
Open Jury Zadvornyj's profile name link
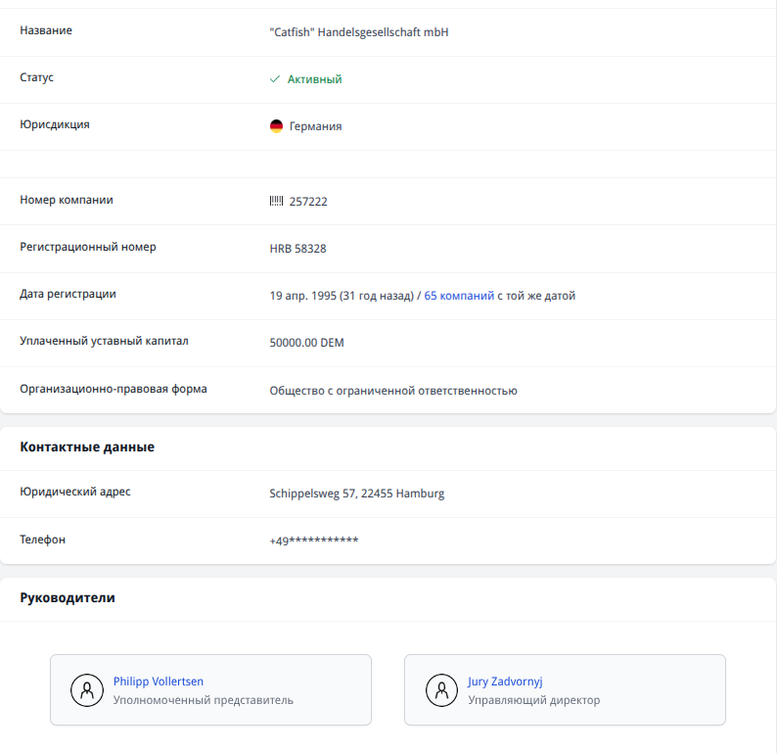tap(504, 682)
